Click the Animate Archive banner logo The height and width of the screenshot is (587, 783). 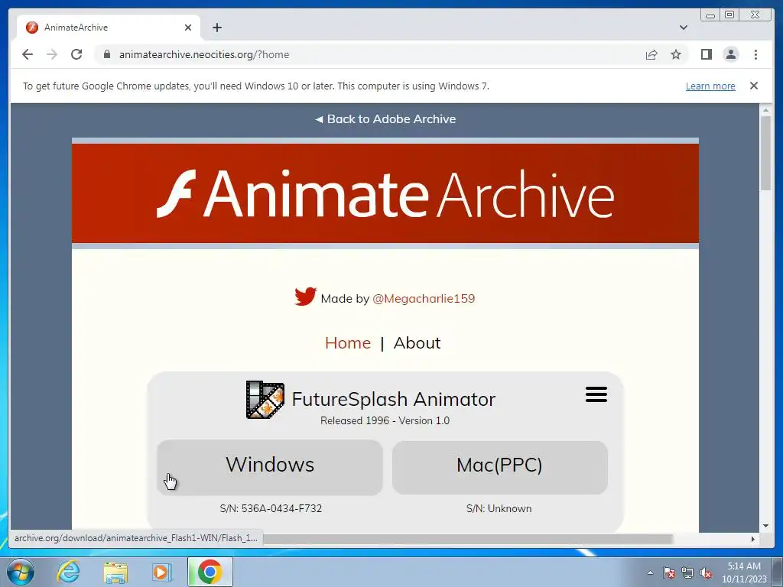(x=385, y=193)
